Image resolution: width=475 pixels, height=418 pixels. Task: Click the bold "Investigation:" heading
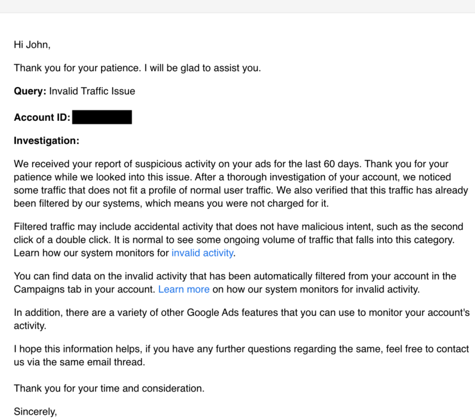tap(46, 141)
